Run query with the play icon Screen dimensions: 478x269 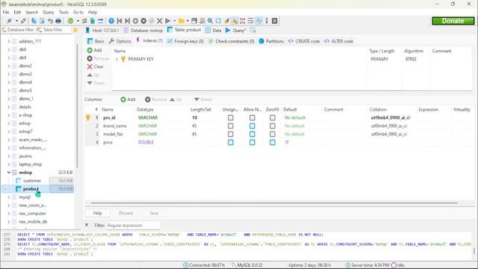[x=167, y=21]
